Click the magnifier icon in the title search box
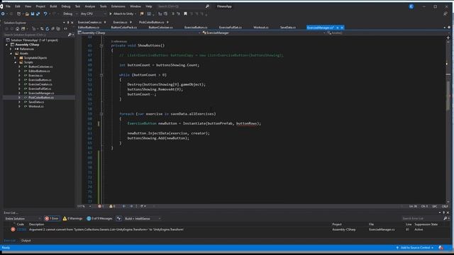The height and width of the screenshot is (255, 454). pyautogui.click(x=207, y=6)
